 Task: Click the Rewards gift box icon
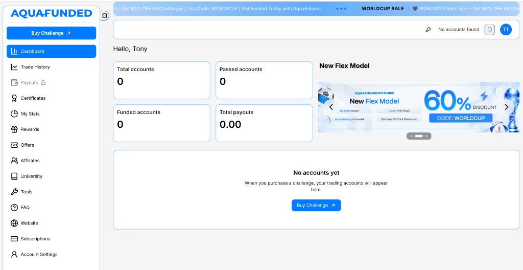tap(14, 129)
